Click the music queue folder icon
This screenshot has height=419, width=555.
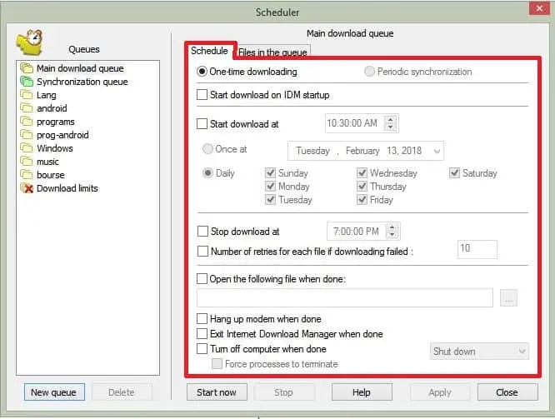tap(26, 162)
